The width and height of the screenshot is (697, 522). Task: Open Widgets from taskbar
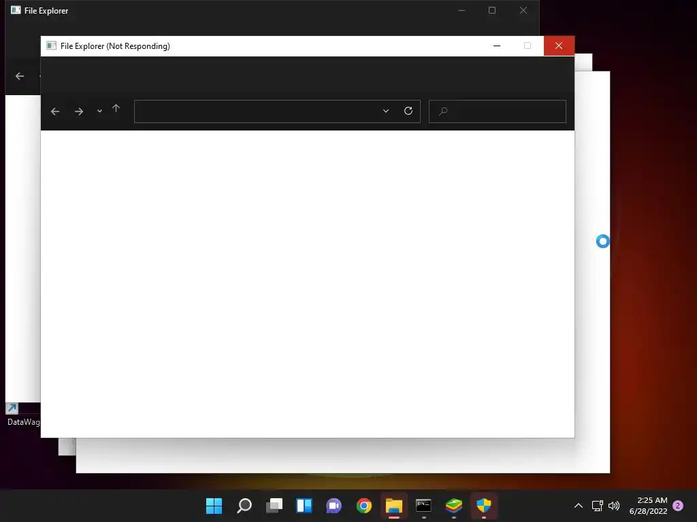click(x=304, y=506)
